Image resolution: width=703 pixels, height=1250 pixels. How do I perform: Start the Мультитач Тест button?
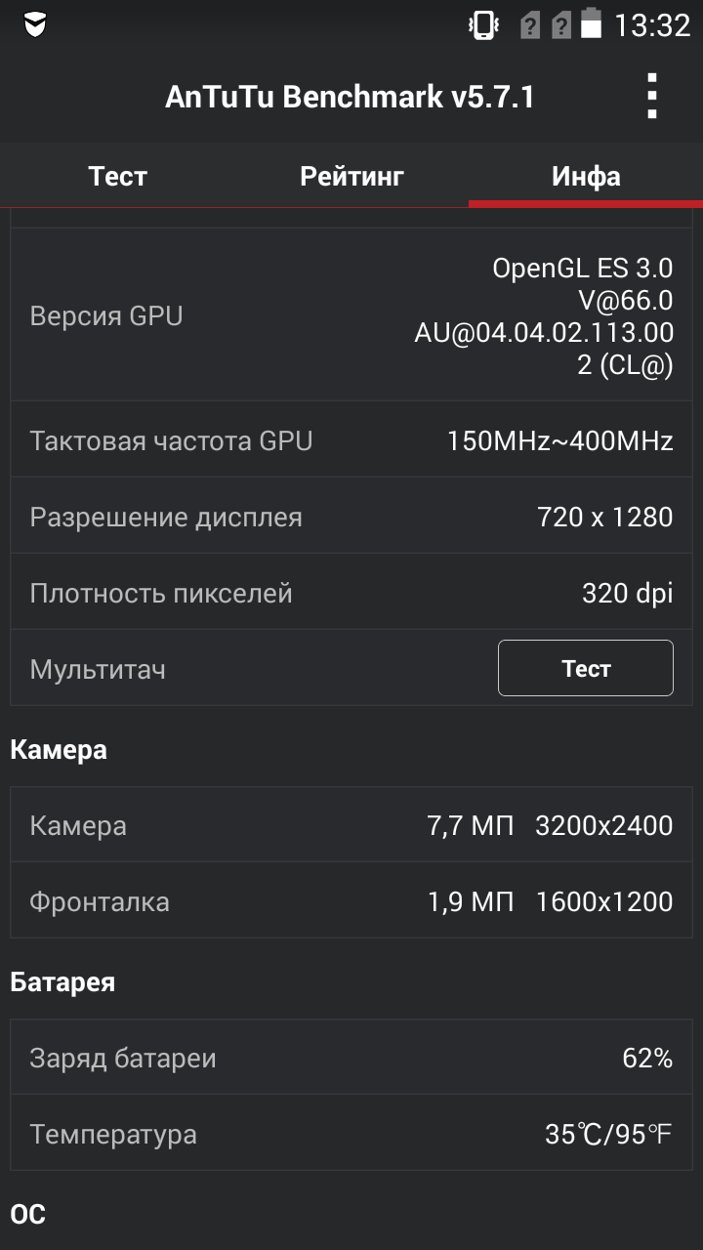coord(586,668)
